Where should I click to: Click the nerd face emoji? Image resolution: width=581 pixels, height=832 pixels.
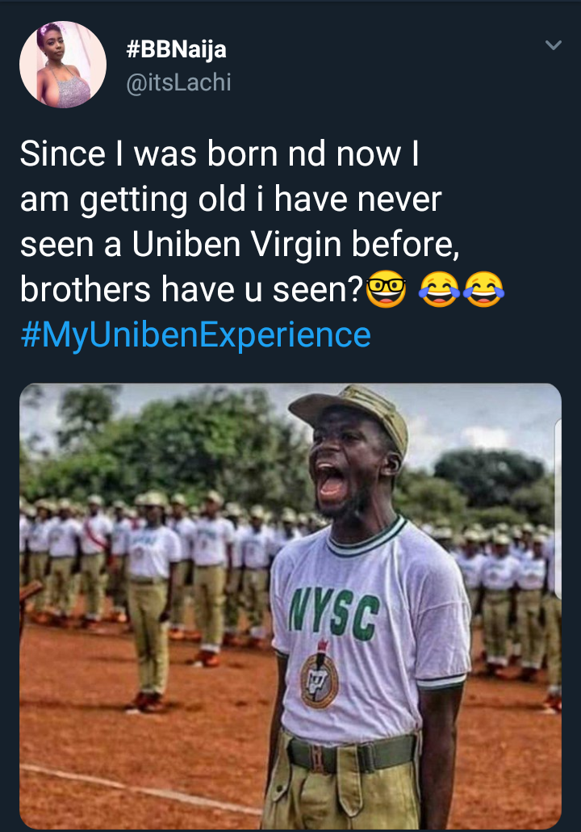click(386, 292)
